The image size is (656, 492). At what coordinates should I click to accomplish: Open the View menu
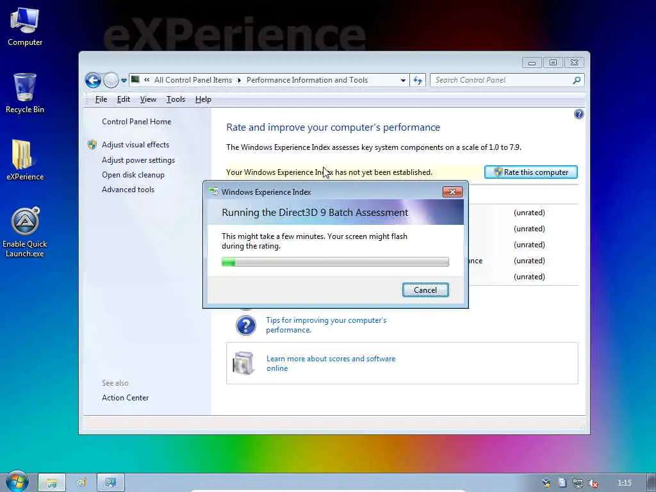(x=148, y=99)
